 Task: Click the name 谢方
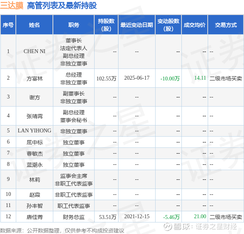(x=34, y=97)
